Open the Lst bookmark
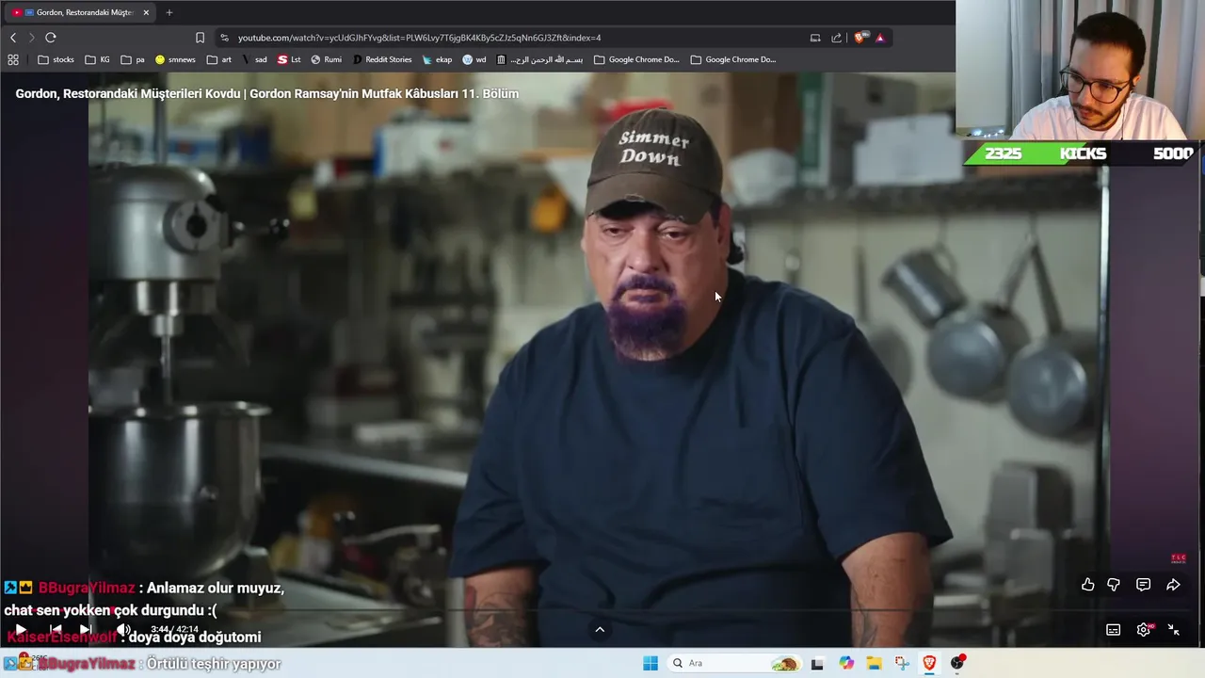1205x678 pixels. 289,59
